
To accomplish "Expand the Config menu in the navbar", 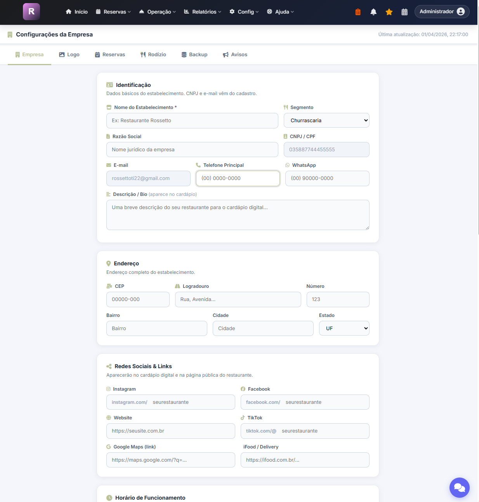I will pos(244,12).
